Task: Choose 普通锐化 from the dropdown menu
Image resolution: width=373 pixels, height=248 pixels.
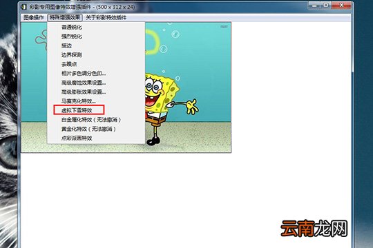Action: (96, 28)
